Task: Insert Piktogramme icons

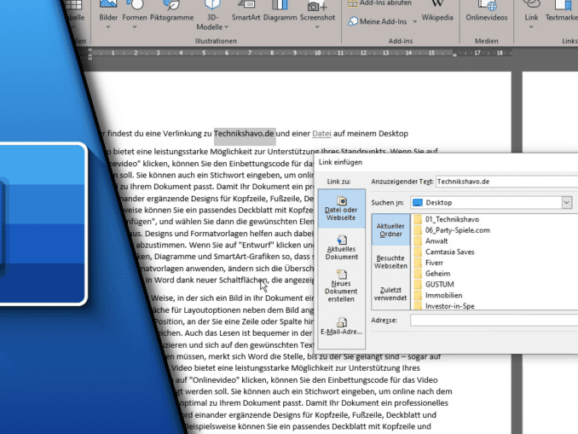Action: [171, 11]
